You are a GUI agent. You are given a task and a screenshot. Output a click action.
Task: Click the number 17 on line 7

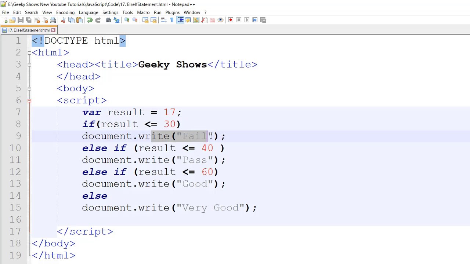pyautogui.click(x=170, y=112)
